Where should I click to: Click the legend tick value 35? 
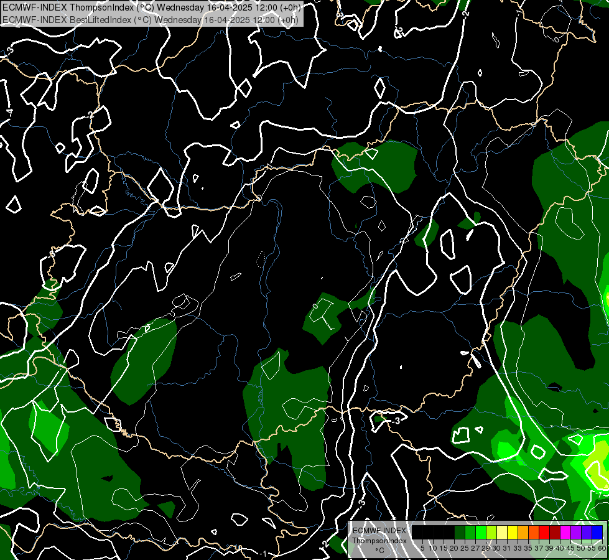(x=528, y=548)
